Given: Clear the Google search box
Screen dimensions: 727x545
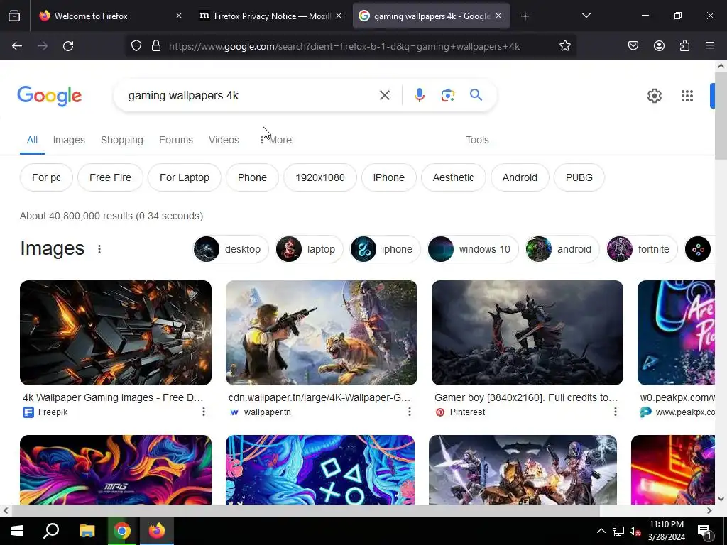Looking at the screenshot, I should click(384, 96).
